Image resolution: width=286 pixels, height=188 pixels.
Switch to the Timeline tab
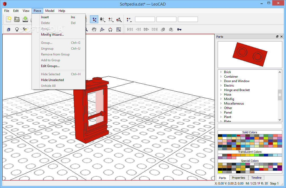pos(256,178)
